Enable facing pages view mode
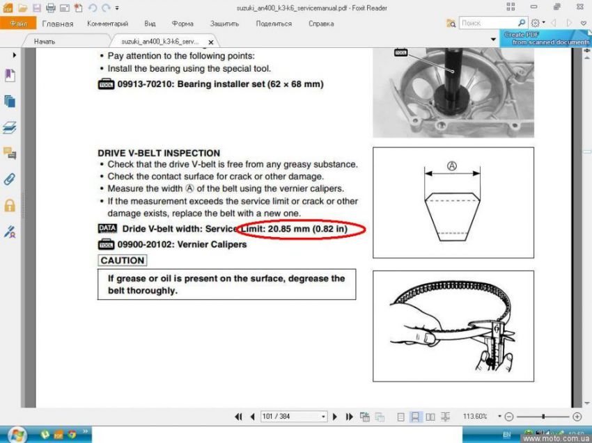592x443 pixels. (x=430, y=417)
